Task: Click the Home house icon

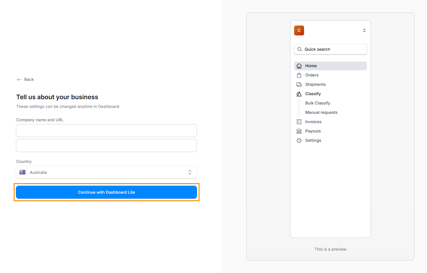Action: 299,66
